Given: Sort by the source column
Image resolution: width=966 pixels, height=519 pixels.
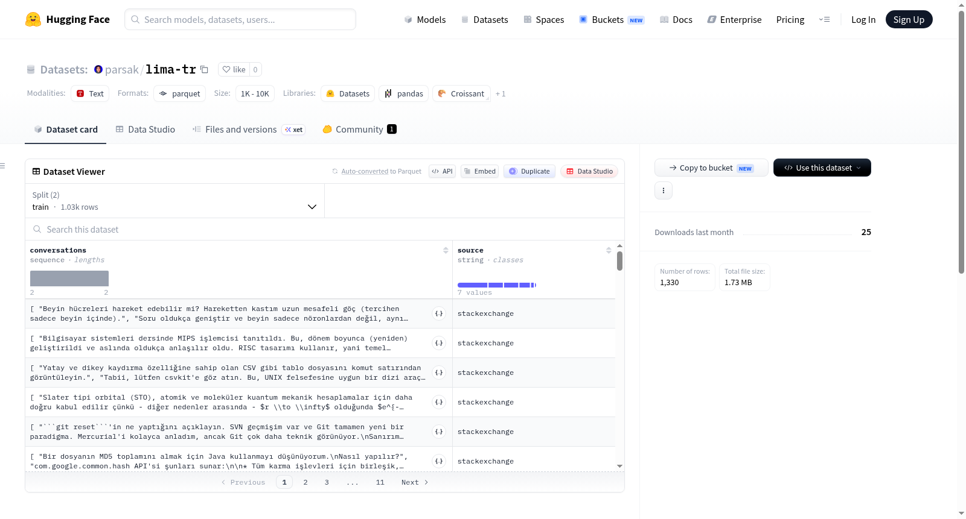Looking at the screenshot, I should tap(609, 250).
